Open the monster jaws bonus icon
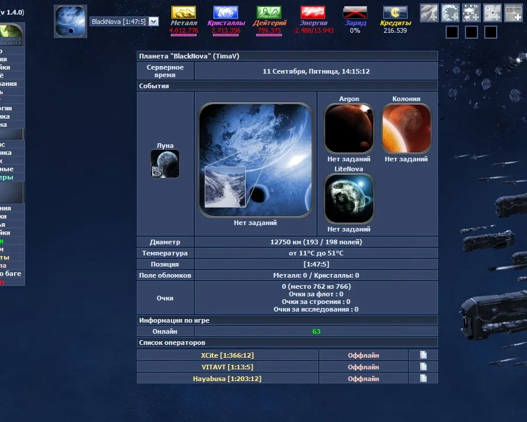 pos(471,13)
